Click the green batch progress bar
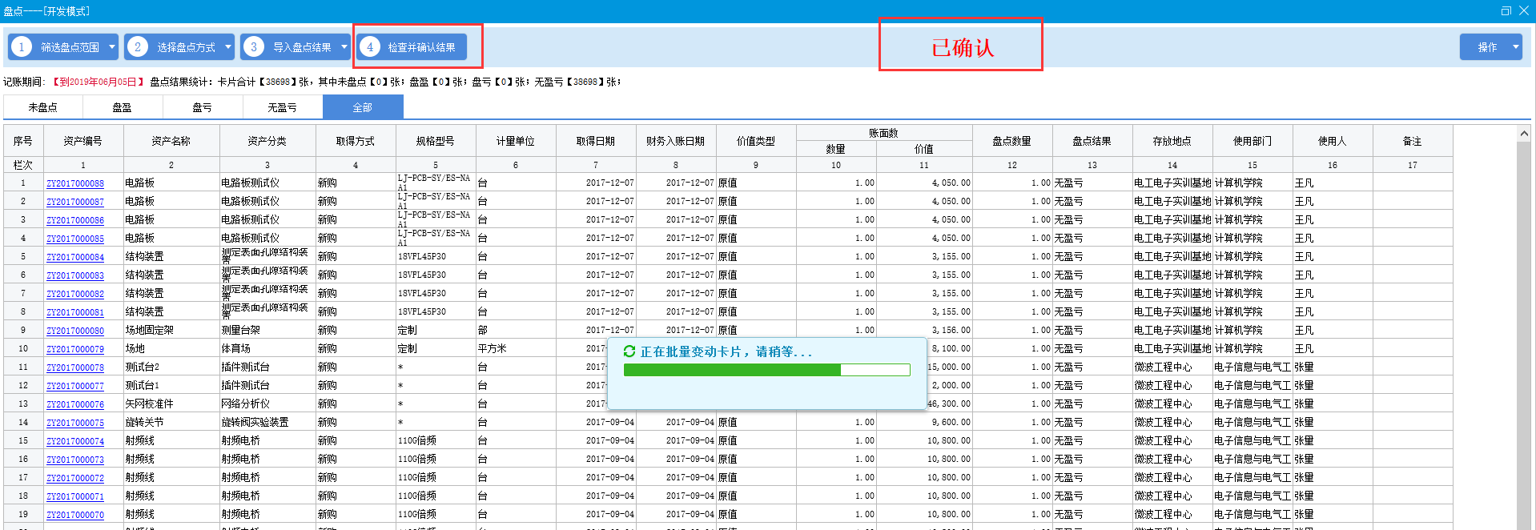1536x530 pixels. 766,370
